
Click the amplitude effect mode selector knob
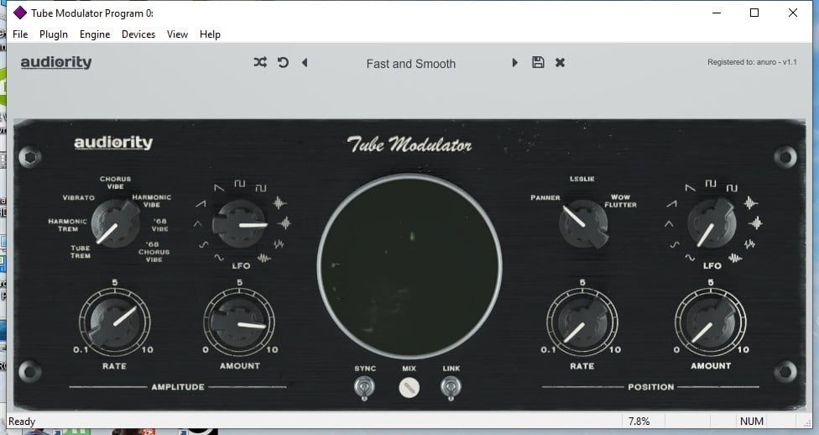[x=115, y=224]
